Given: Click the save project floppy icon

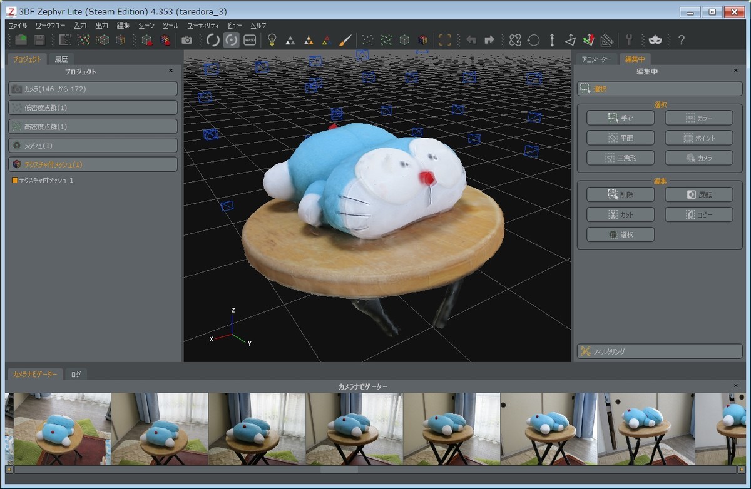Looking at the screenshot, I should (39, 40).
